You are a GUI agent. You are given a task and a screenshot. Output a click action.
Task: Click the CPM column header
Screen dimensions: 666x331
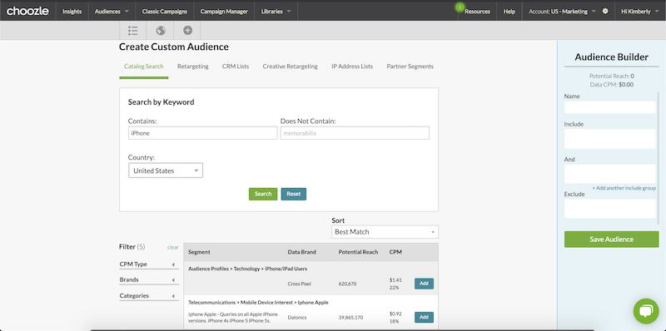click(395, 252)
